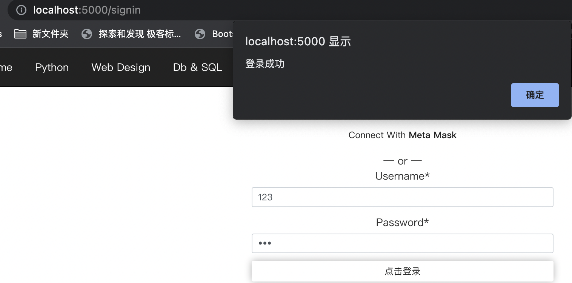Click the localhost:5000/signin address bar URL
Image resolution: width=572 pixels, height=283 pixels.
click(x=87, y=10)
